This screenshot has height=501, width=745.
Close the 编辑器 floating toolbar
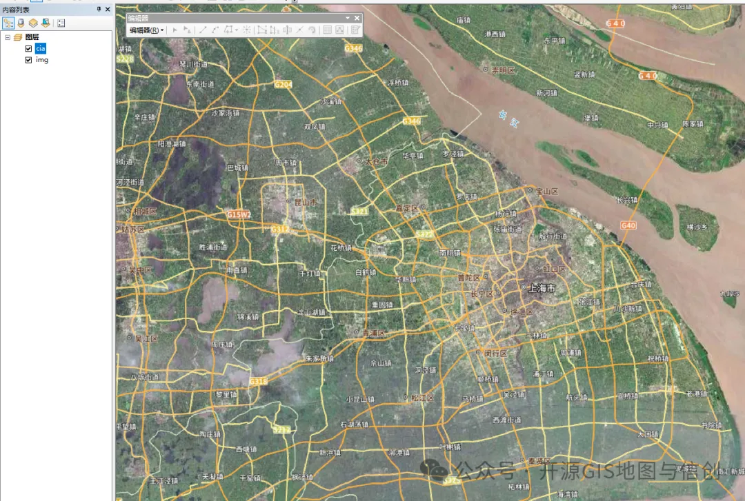click(x=357, y=18)
